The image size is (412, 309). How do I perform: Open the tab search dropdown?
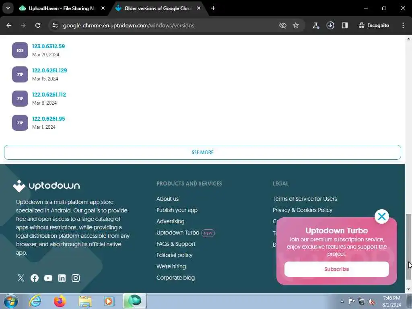point(8,8)
